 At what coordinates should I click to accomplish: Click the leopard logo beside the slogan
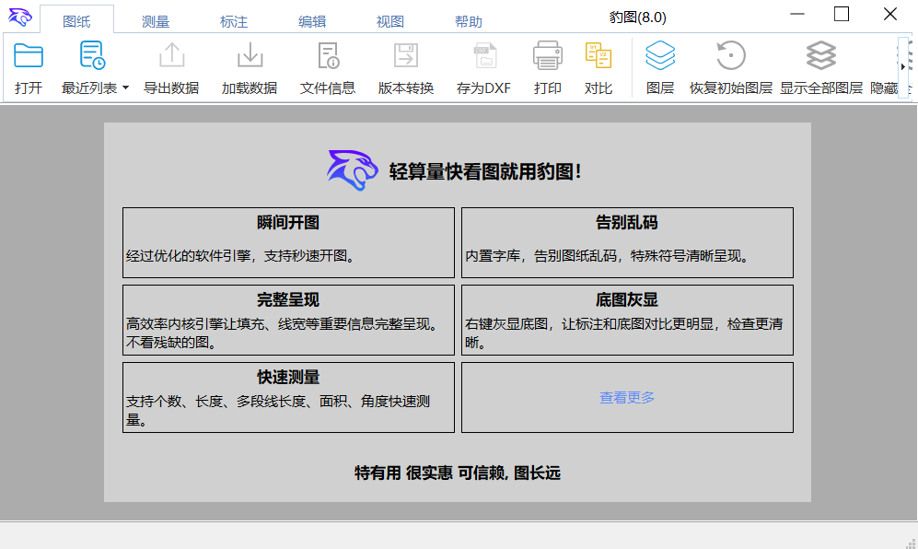[353, 170]
